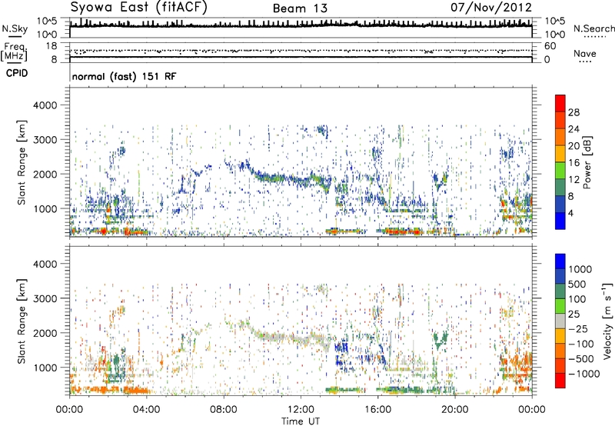
Task: Pick the light green 12–16 dB power swatch
Action: [560, 171]
